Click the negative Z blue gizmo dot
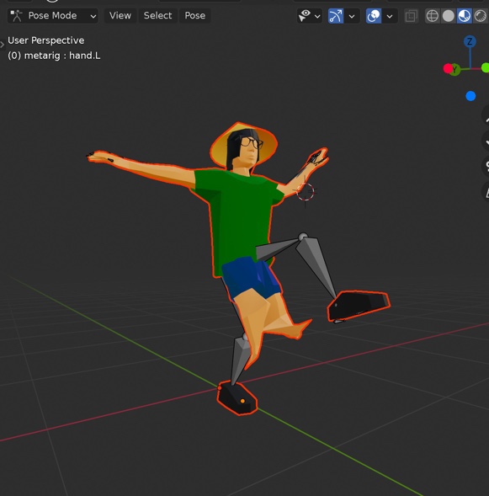This screenshot has width=489, height=496. pyautogui.click(x=470, y=96)
